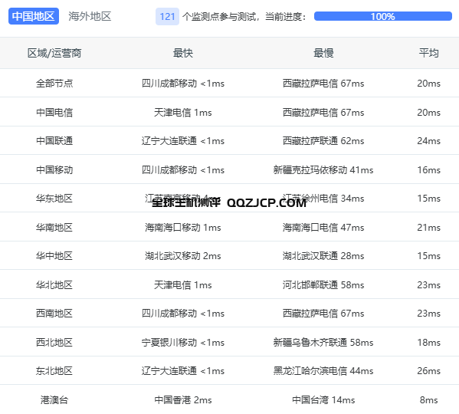
Task: Click 24ms average in 中国联通 row
Action: click(428, 141)
